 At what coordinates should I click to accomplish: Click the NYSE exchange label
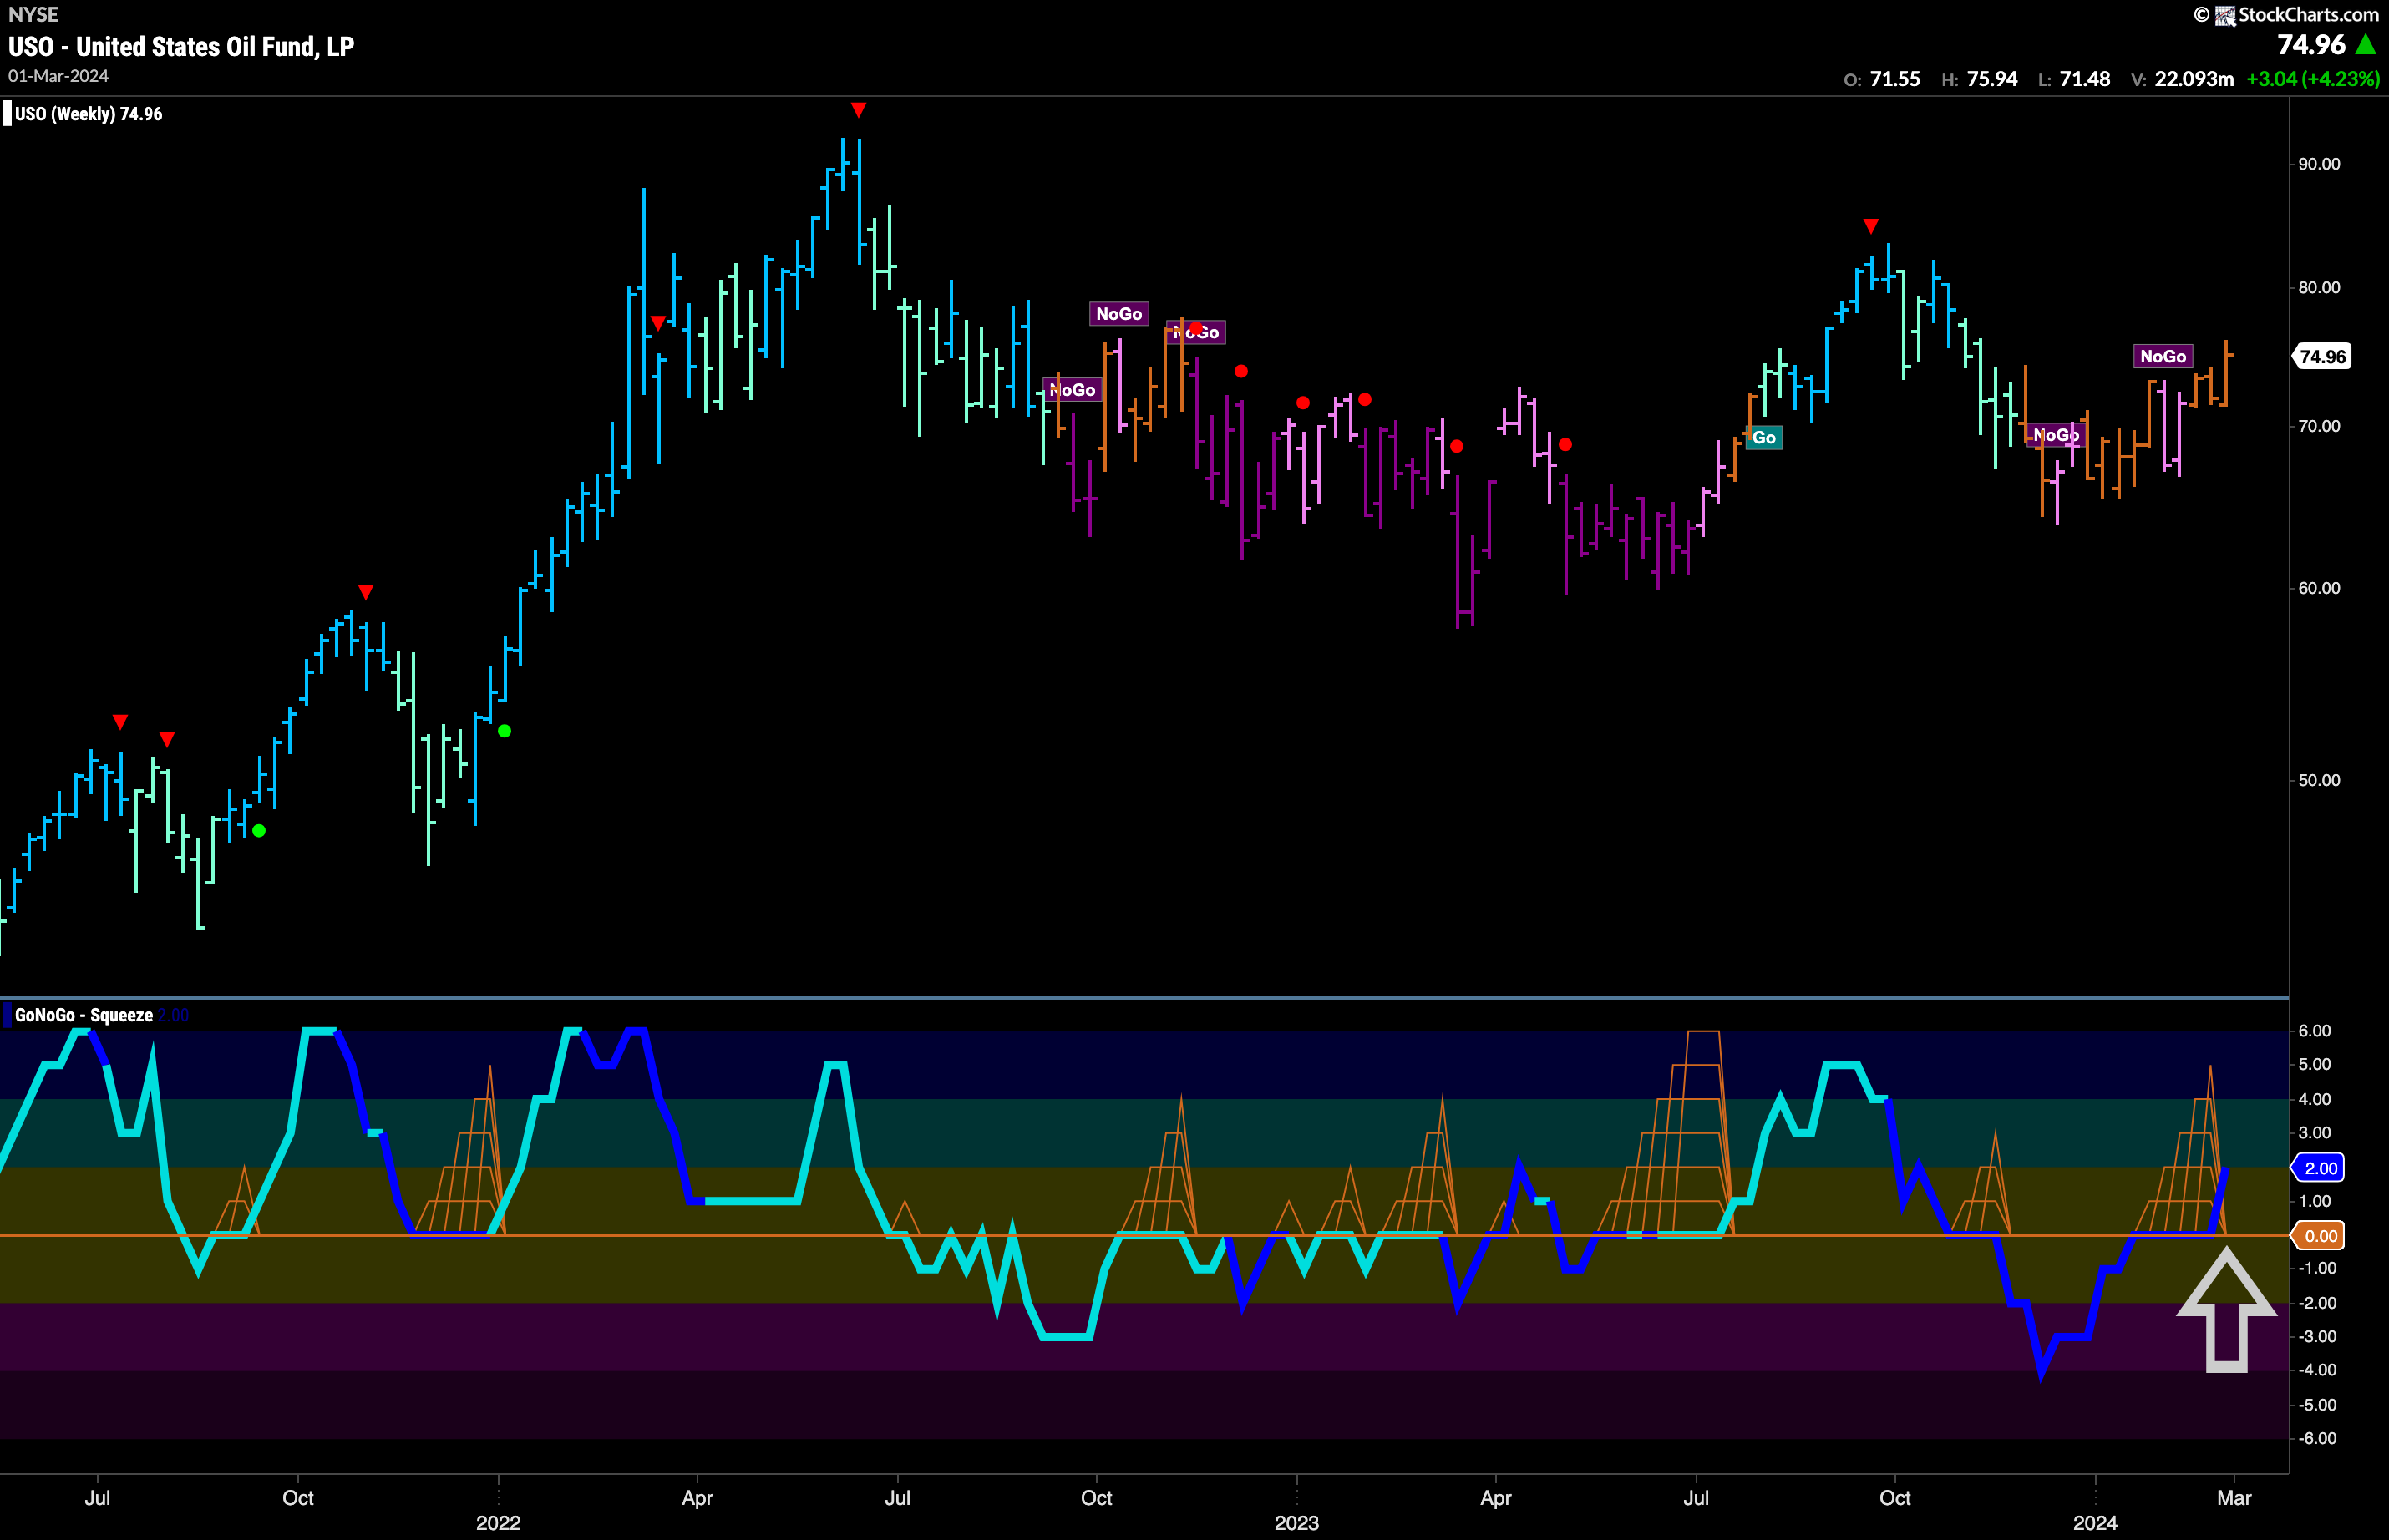click(x=33, y=14)
